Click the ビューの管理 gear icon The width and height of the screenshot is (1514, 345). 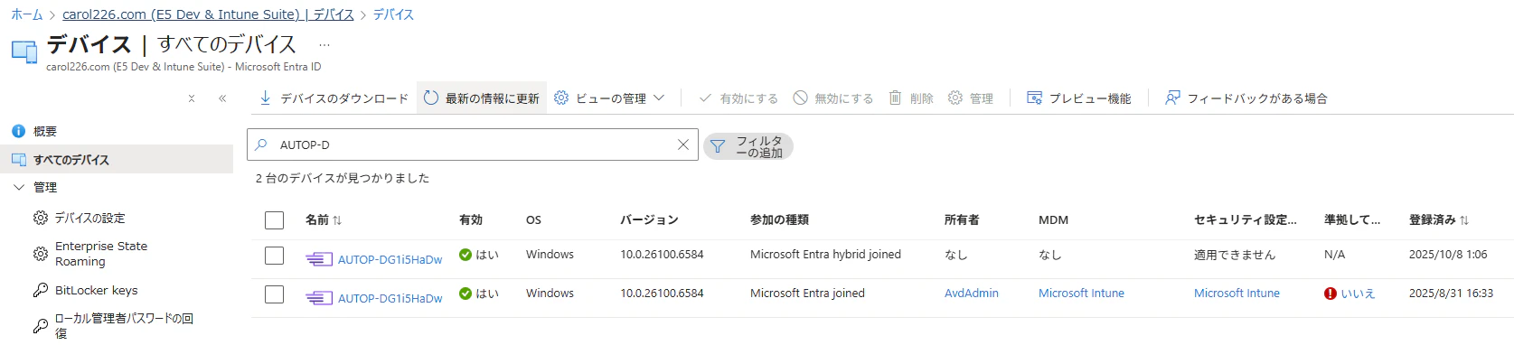pos(561,98)
